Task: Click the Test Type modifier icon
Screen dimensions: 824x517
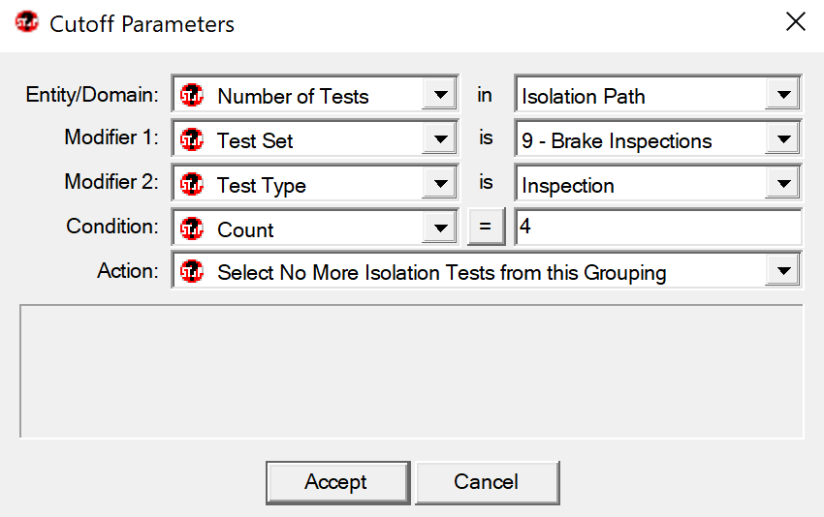Action: 192,184
